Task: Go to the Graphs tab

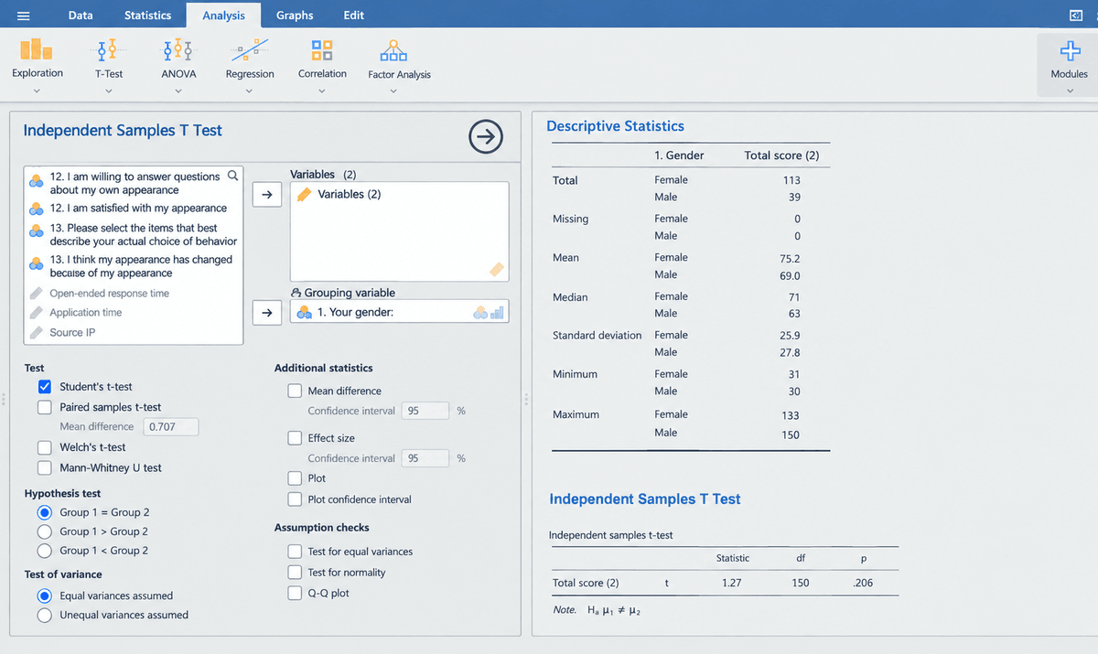Action: point(295,16)
